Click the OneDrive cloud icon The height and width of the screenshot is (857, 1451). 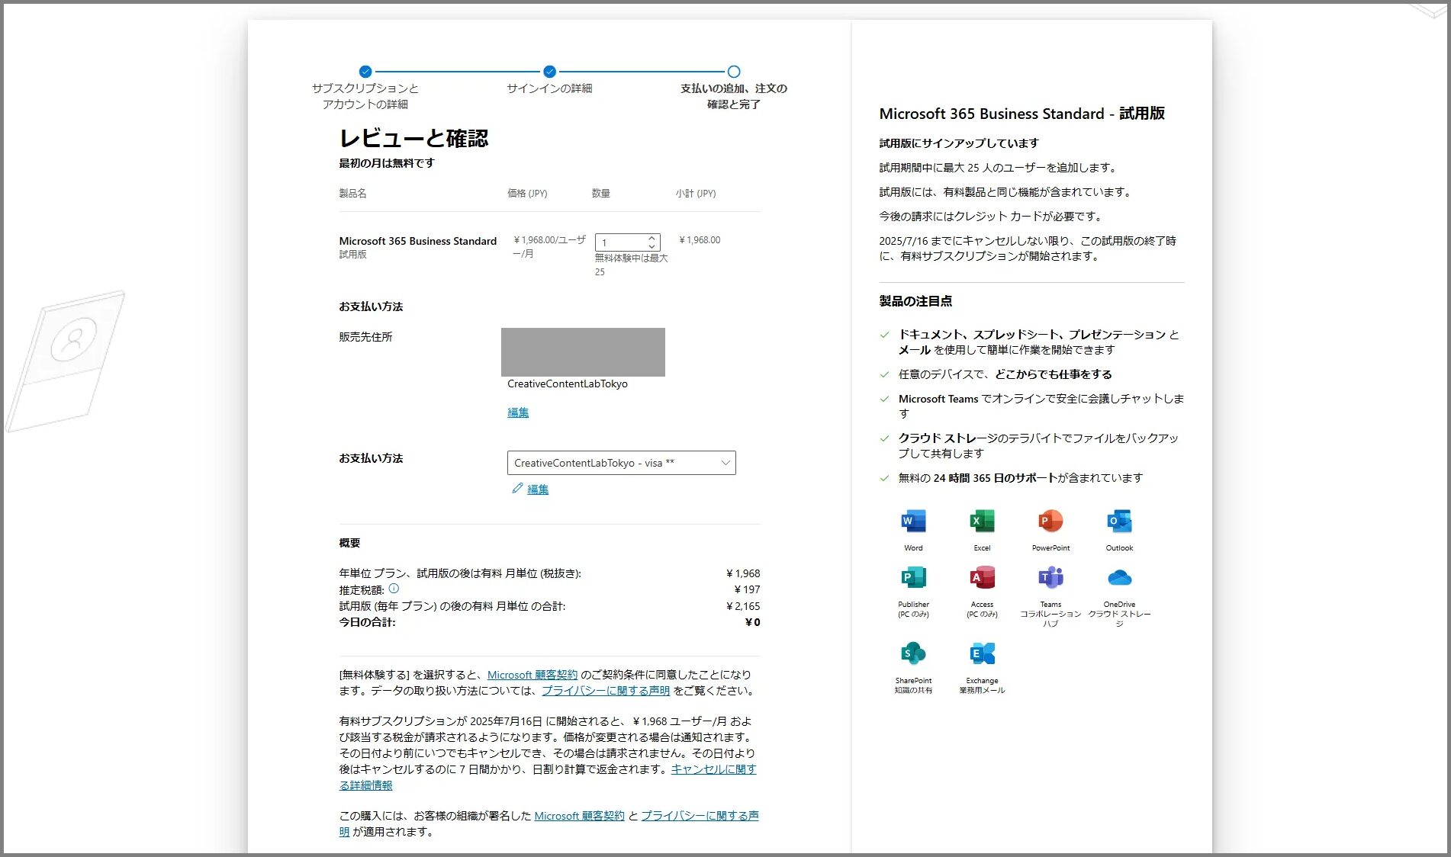click(1119, 577)
